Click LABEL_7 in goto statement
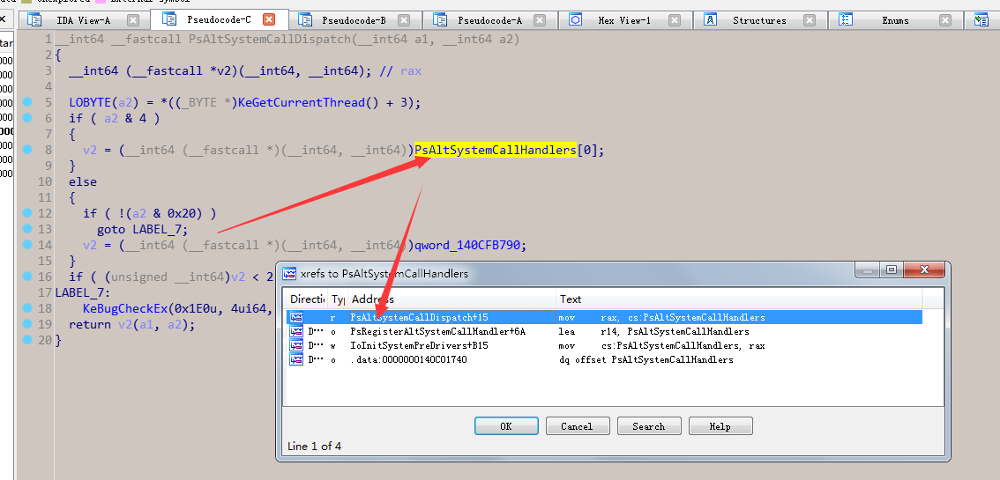The image size is (1000, 480). tap(157, 229)
